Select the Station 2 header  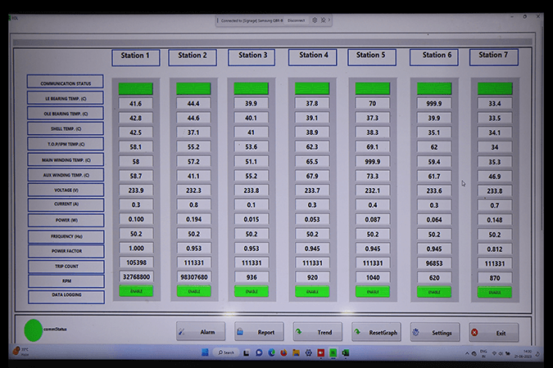(x=193, y=57)
